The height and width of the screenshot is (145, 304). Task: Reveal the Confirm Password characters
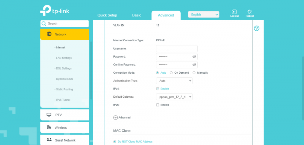[194, 65]
